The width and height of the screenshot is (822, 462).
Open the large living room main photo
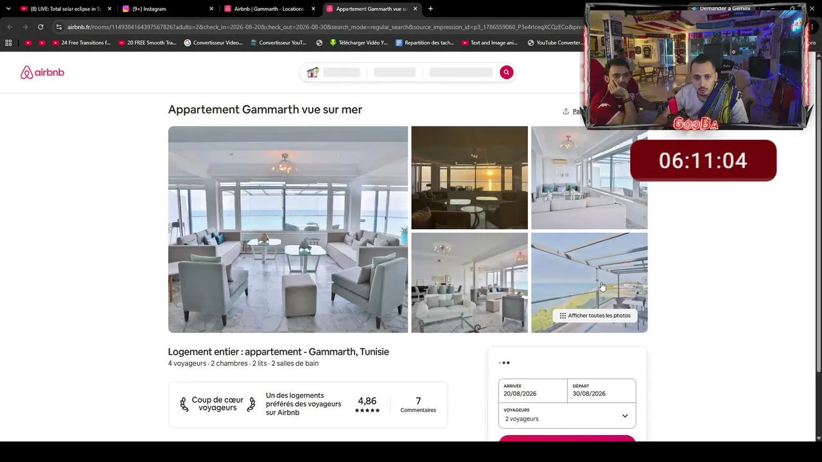click(x=288, y=229)
